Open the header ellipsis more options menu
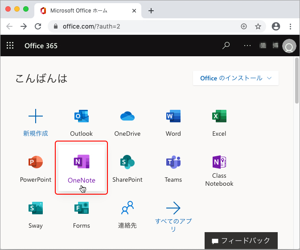 click(x=248, y=46)
